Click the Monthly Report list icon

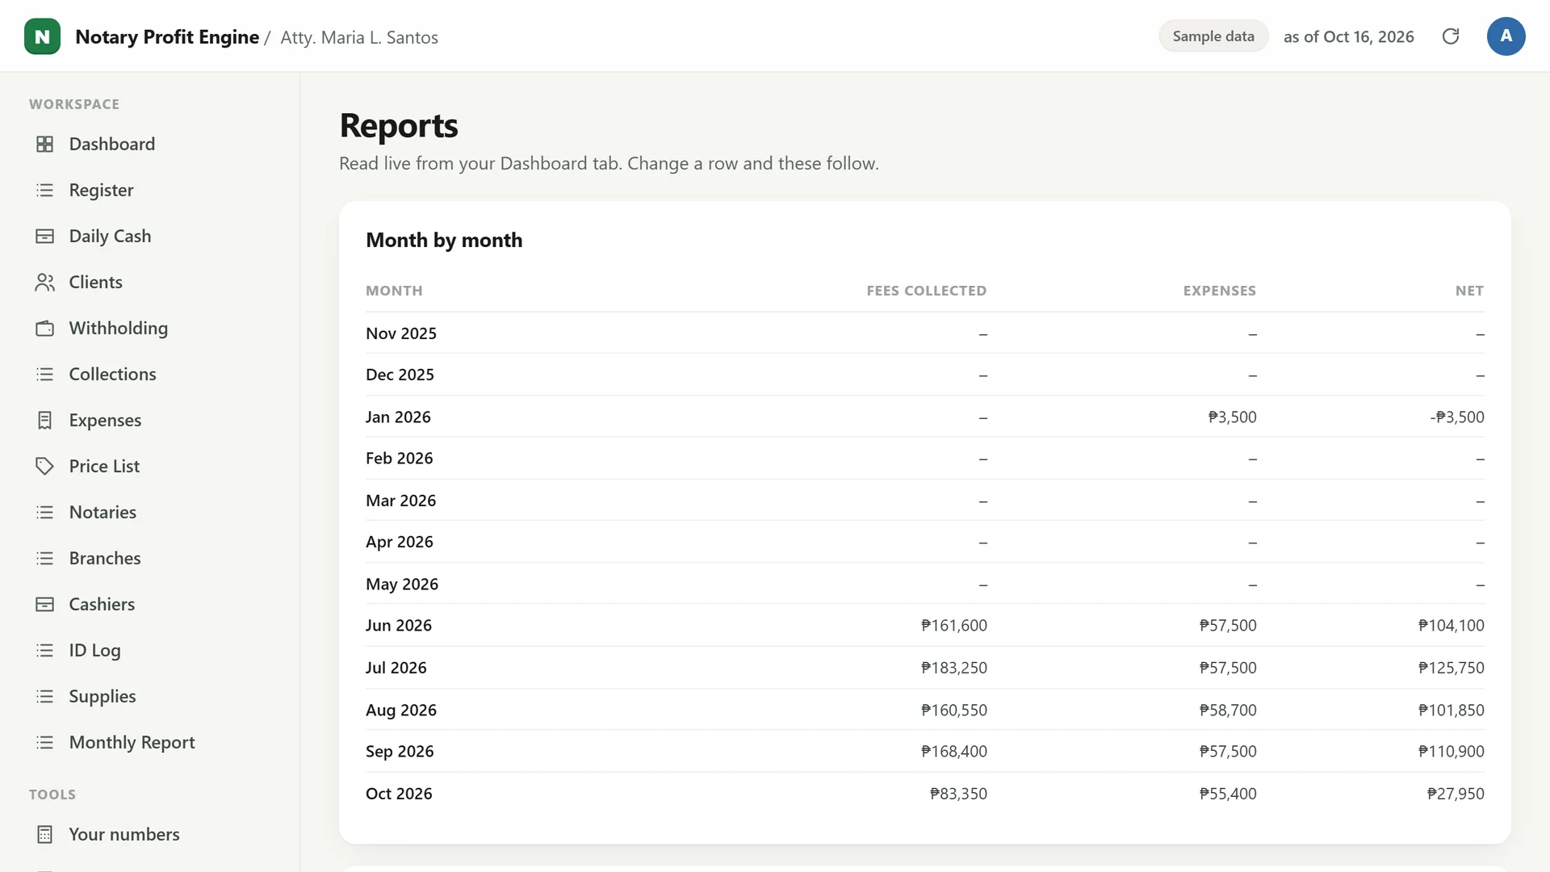coord(45,742)
